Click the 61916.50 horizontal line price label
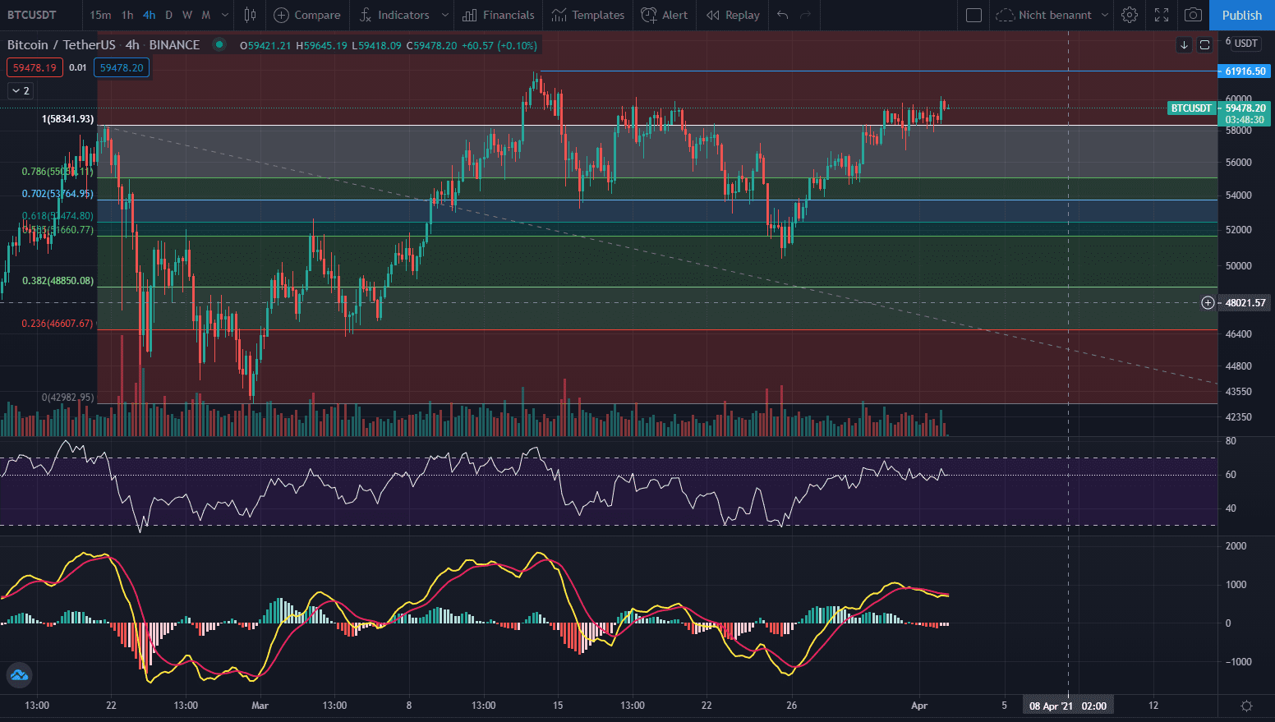1275x722 pixels. 1245,71
